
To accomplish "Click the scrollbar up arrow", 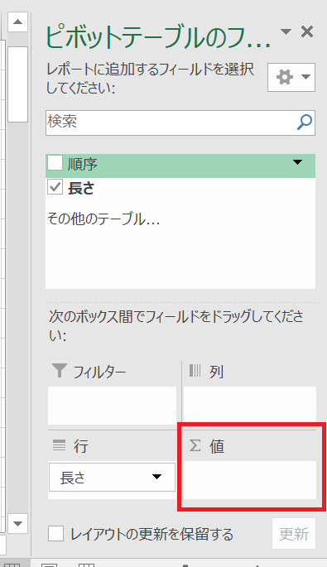I will 17,22.
